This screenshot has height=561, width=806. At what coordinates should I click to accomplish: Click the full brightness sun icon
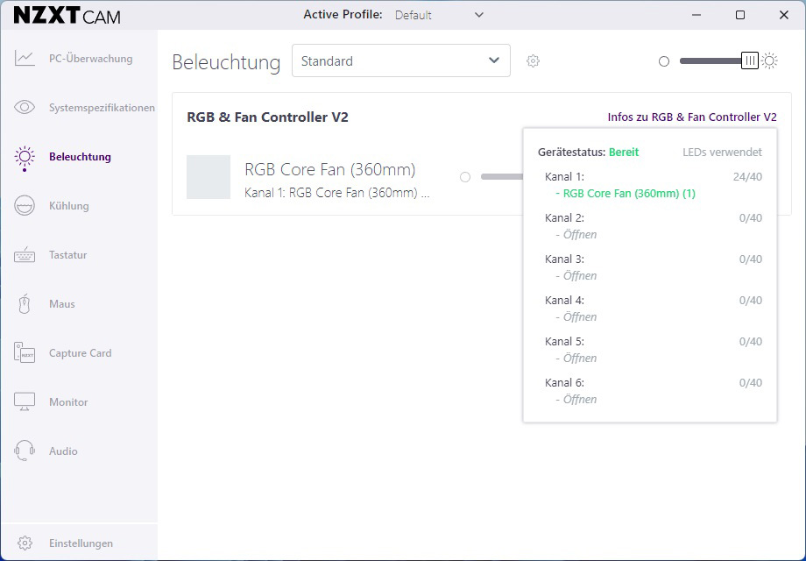click(x=769, y=61)
